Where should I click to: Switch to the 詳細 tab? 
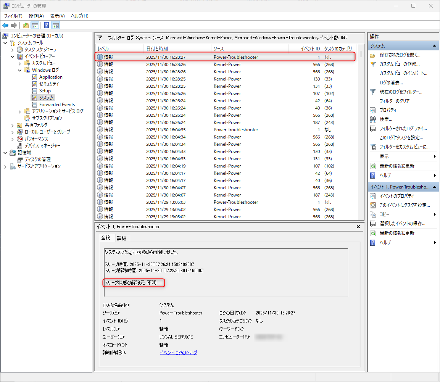coord(122,238)
